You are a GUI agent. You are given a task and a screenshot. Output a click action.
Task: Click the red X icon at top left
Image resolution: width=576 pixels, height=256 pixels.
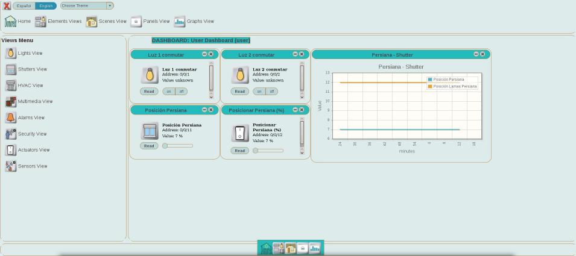7,6
